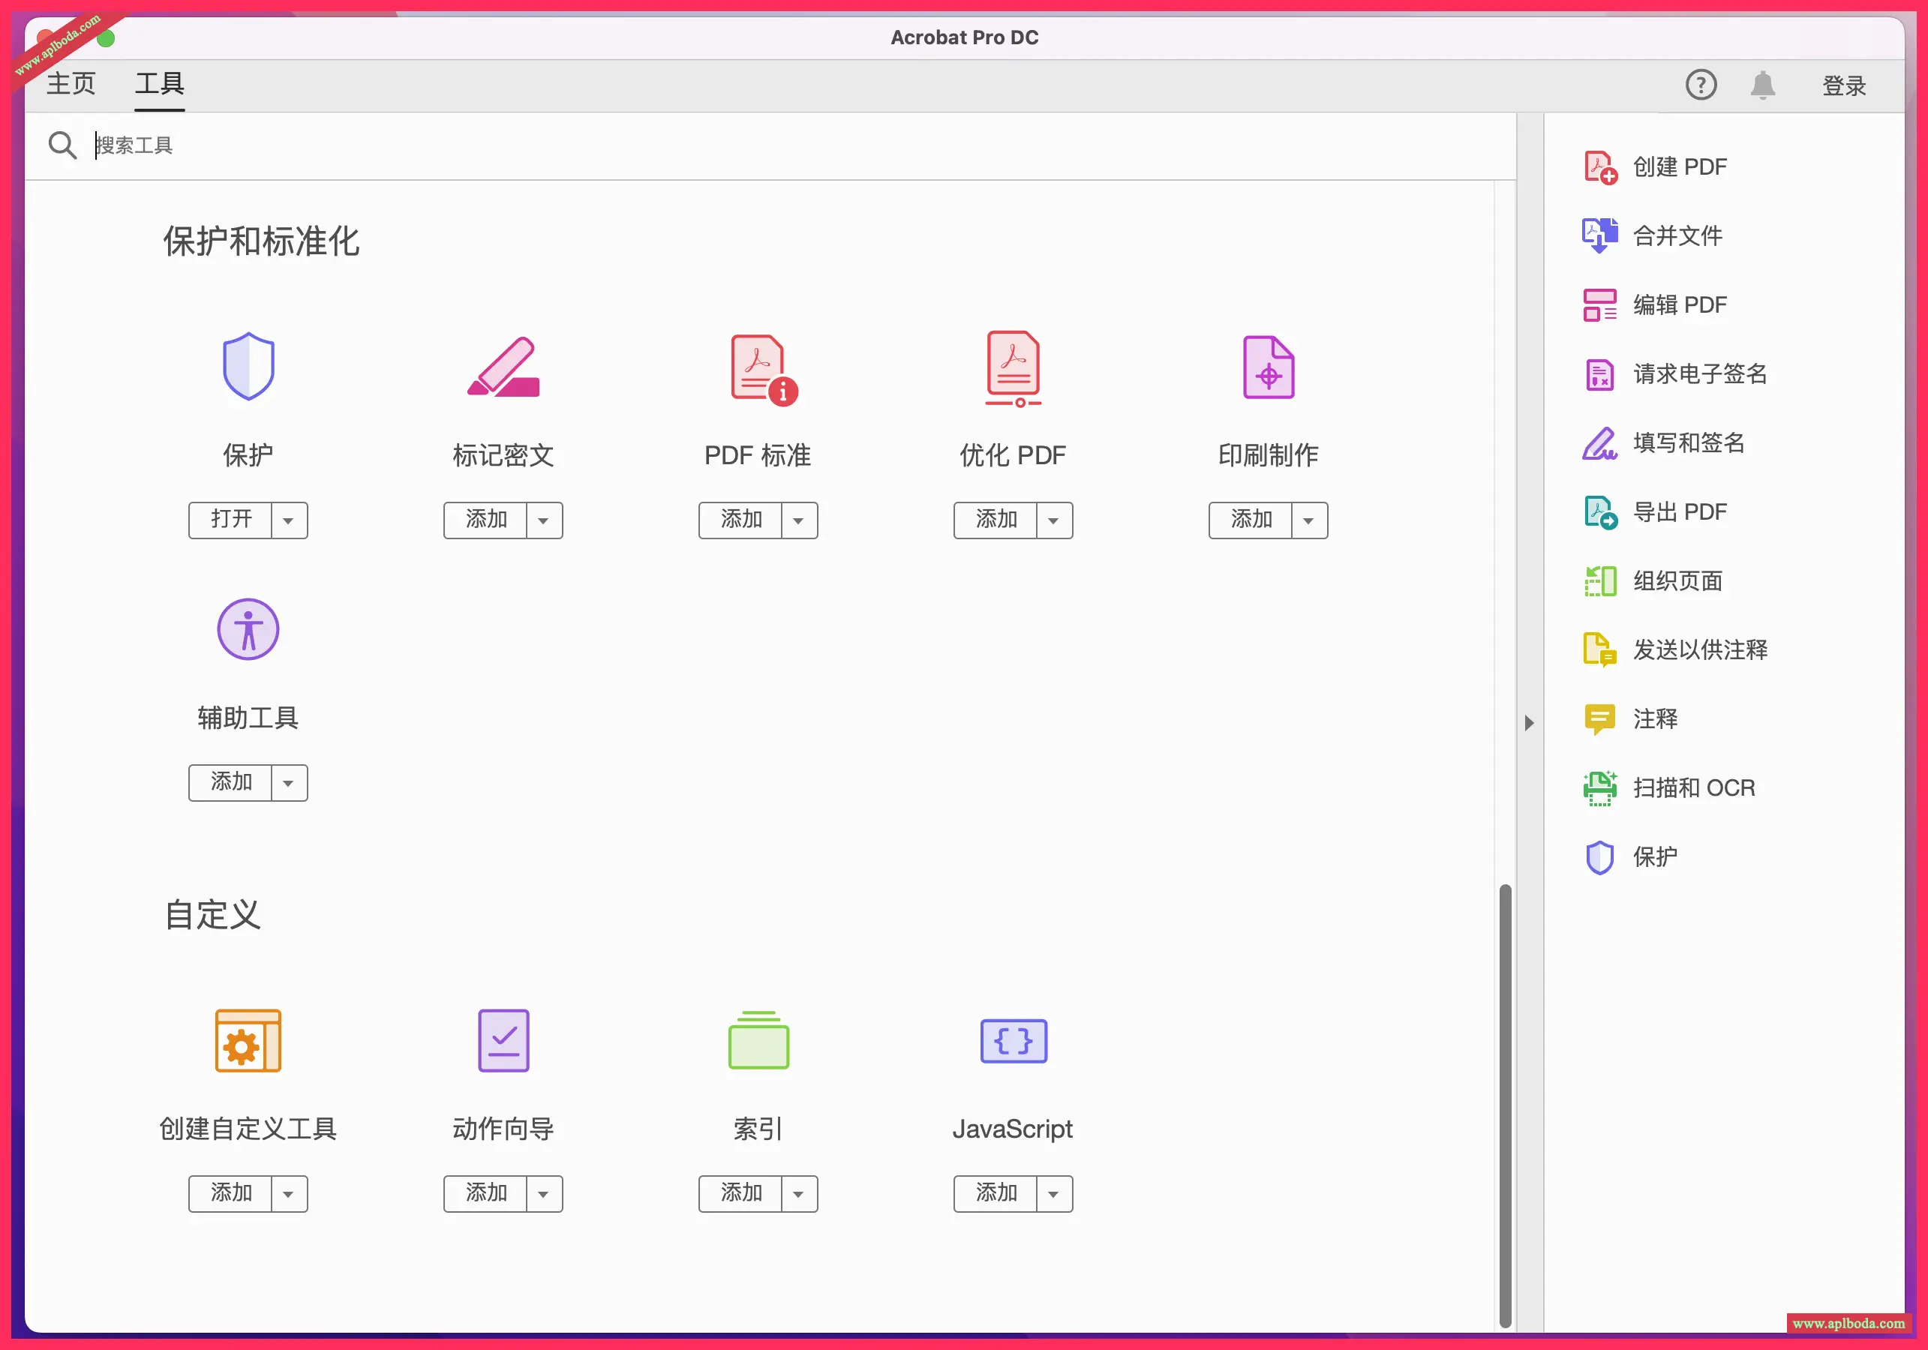Expand the dropdown arrow under 索引
1928x1350 pixels.
(x=798, y=1194)
